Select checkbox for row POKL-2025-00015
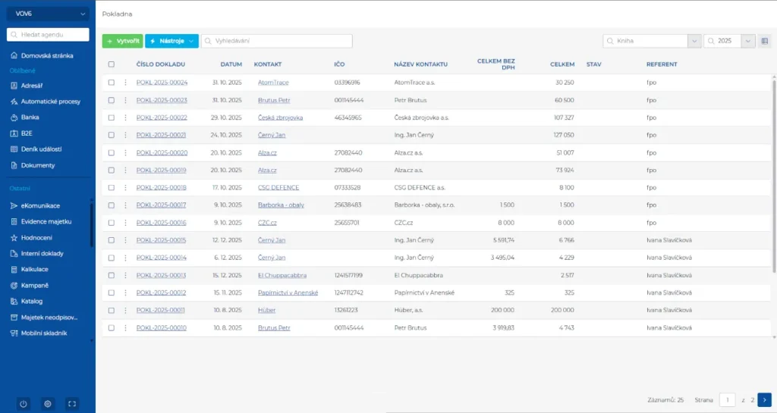 pyautogui.click(x=112, y=240)
